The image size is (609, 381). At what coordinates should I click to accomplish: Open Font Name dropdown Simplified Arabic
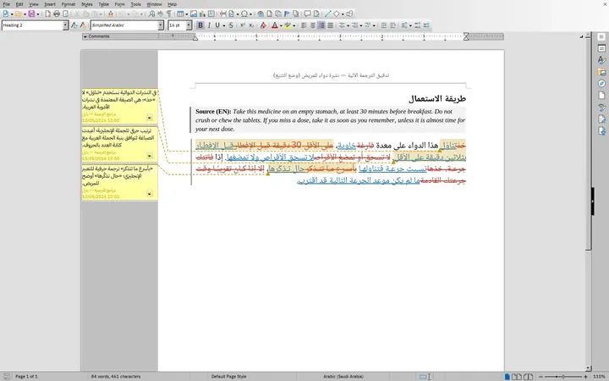coord(161,25)
